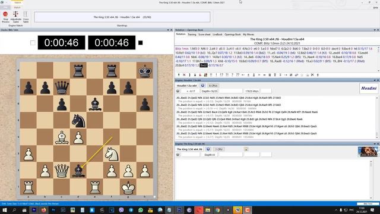
Task: Insert the equal = evaluation symbol
Action: pos(259,75)
